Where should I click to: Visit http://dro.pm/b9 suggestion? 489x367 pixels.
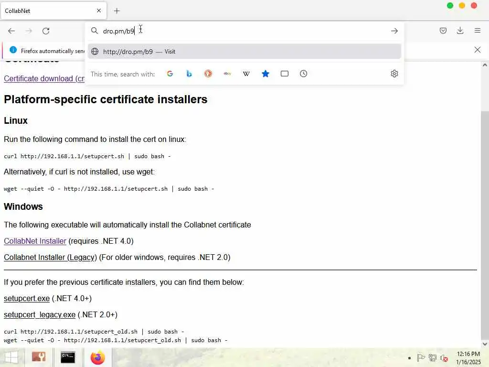pos(244,52)
